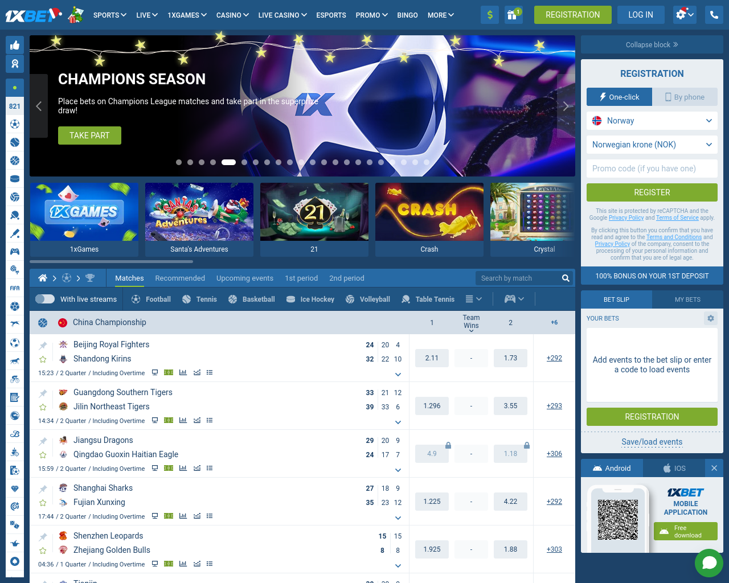Switch to the Recommended tab
This screenshot has height=583, width=729.
coord(180,278)
